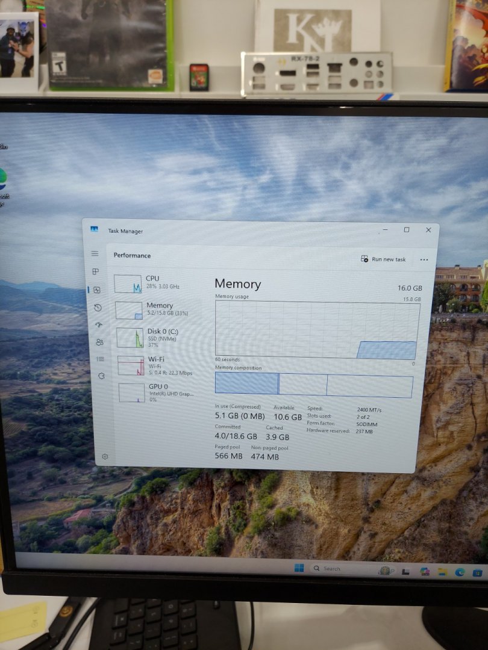Open Task Manager Settings gear icon
488x650 pixels.
pyautogui.click(x=105, y=457)
